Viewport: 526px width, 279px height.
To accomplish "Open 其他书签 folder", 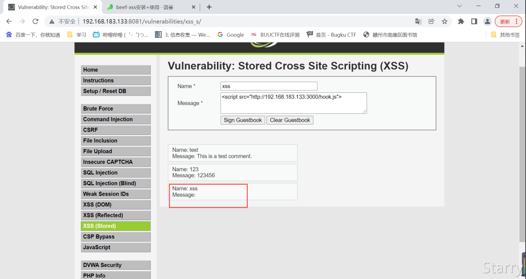I will click(505, 35).
